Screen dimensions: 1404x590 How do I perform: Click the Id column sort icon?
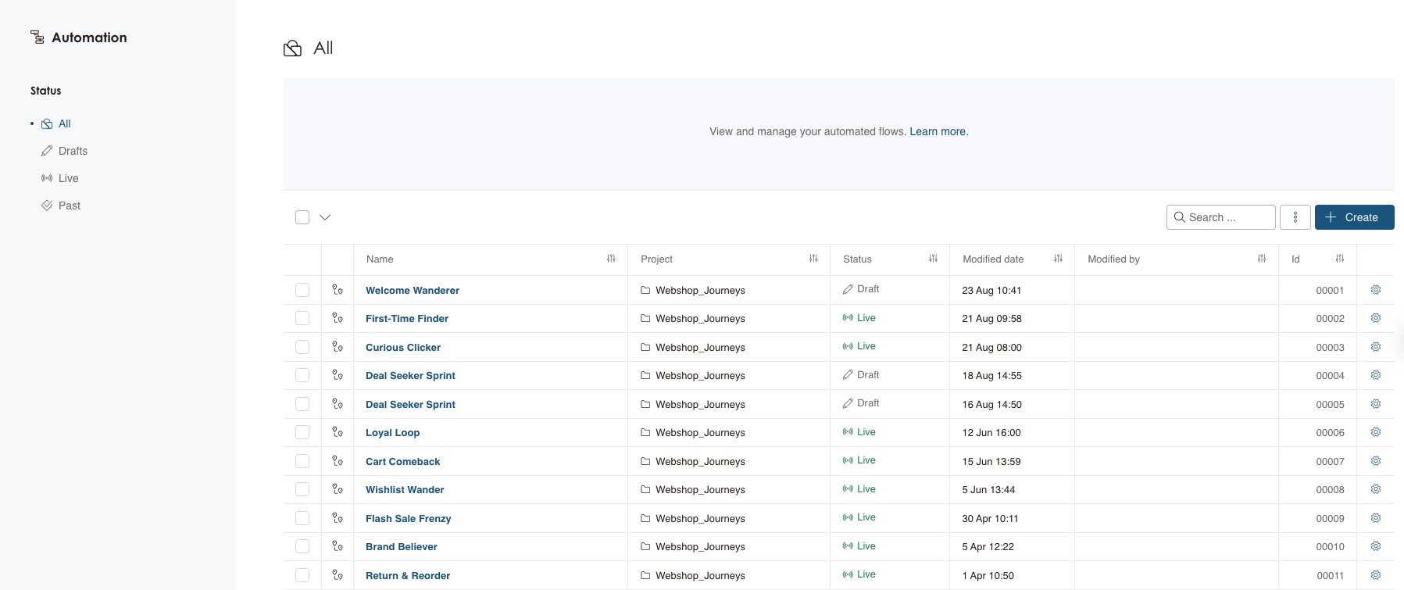pyautogui.click(x=1339, y=259)
